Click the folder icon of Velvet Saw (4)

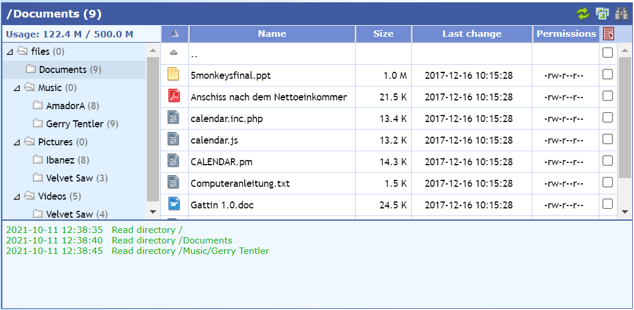coord(38,214)
